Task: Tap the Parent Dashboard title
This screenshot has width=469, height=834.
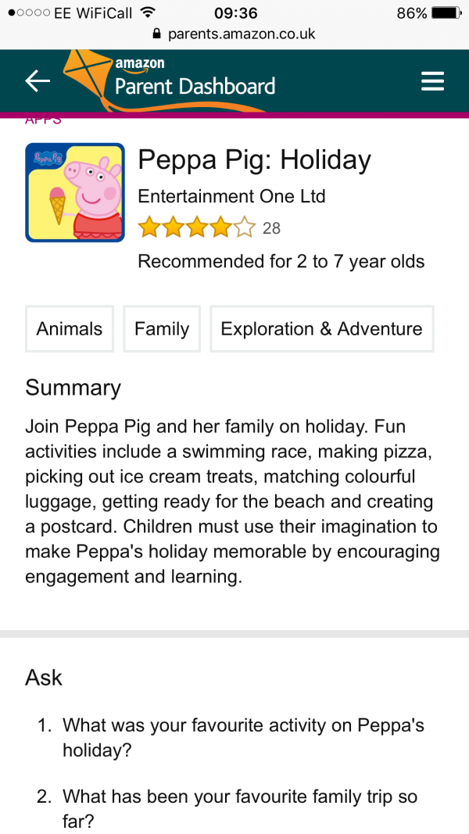Action: click(195, 85)
